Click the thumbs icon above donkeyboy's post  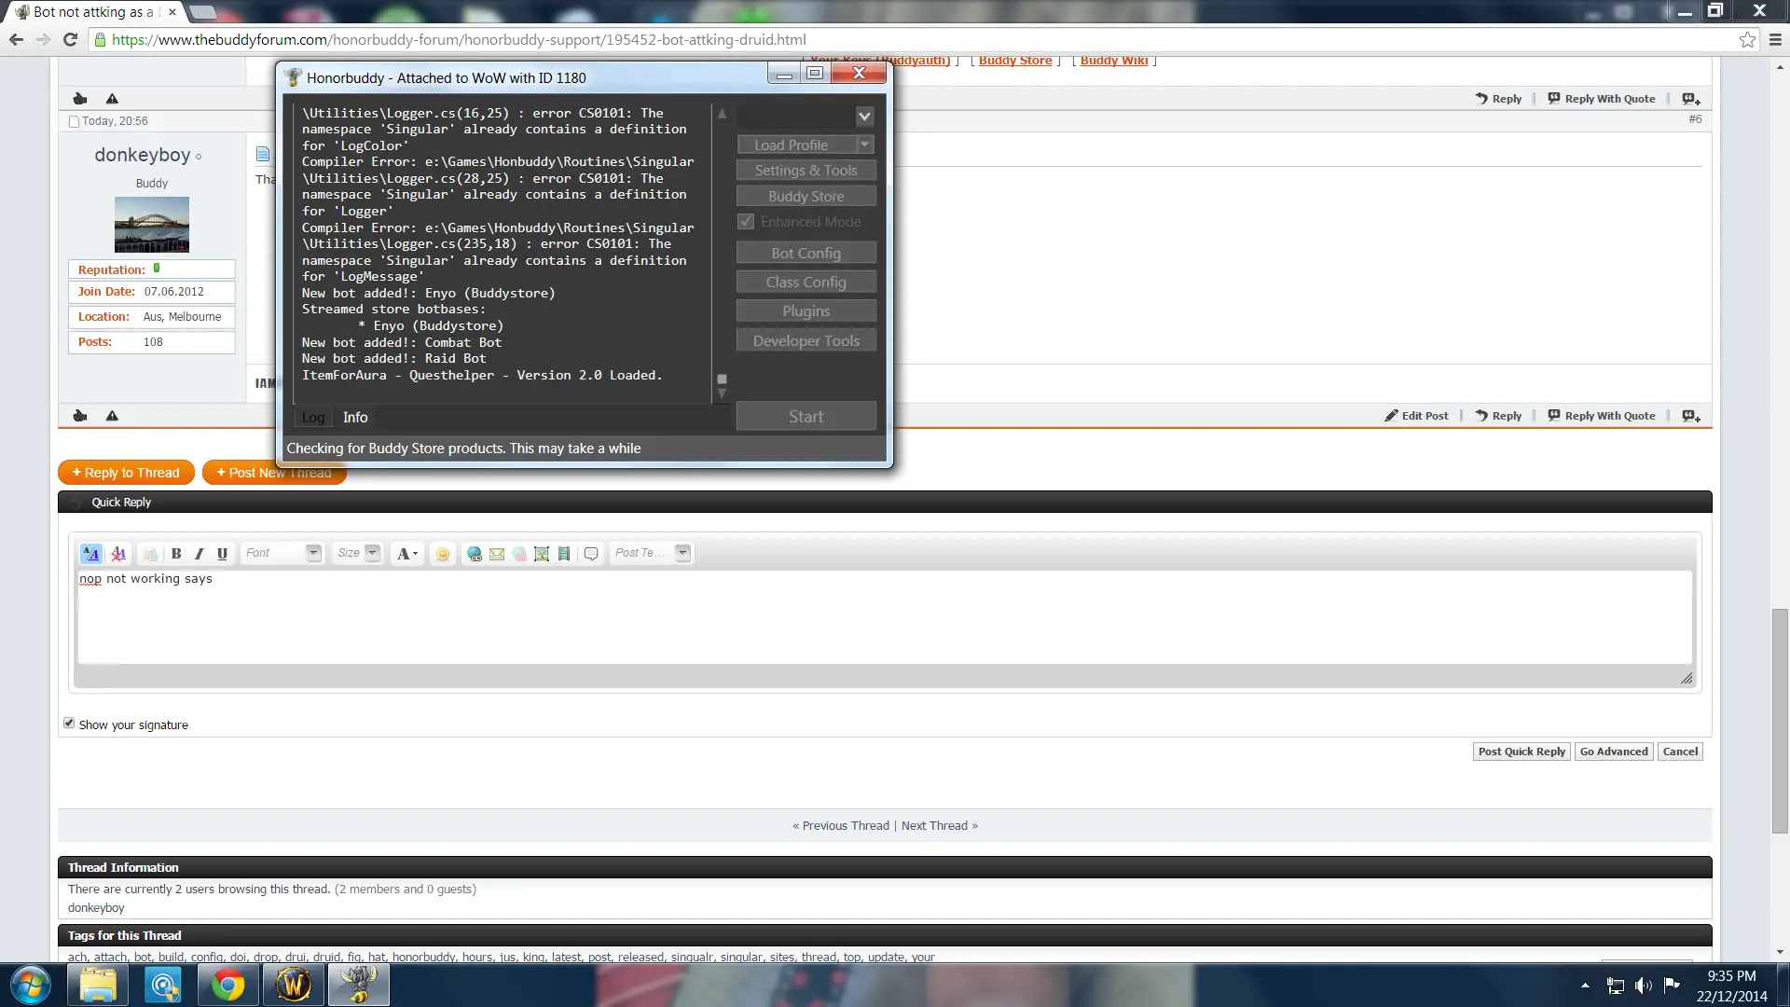pos(80,99)
